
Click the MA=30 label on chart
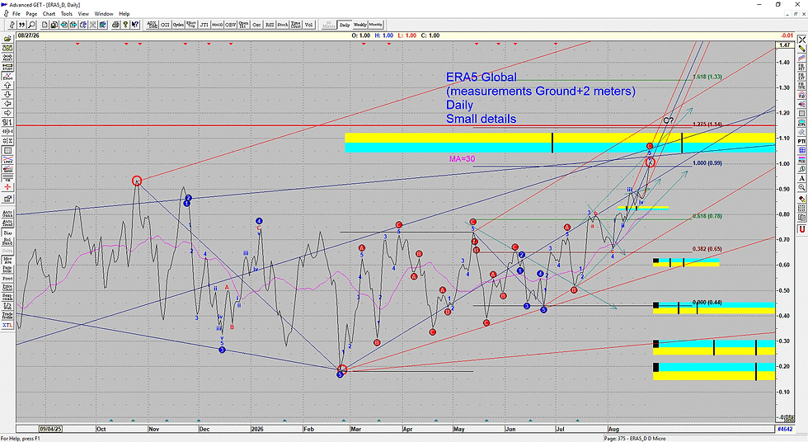(x=463, y=158)
